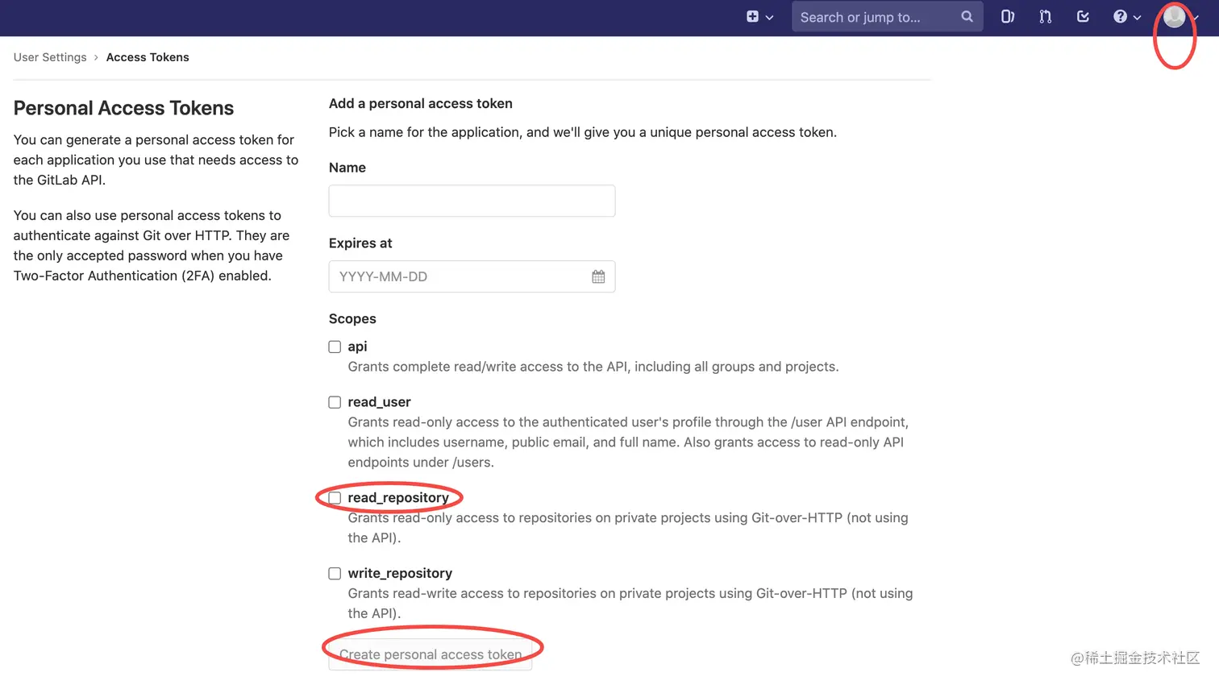Image resolution: width=1219 pixels, height=685 pixels.
Task: Click the 'Expires at' field label
Action: pyautogui.click(x=360, y=243)
